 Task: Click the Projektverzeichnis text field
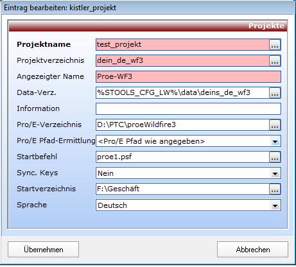pos(182,61)
